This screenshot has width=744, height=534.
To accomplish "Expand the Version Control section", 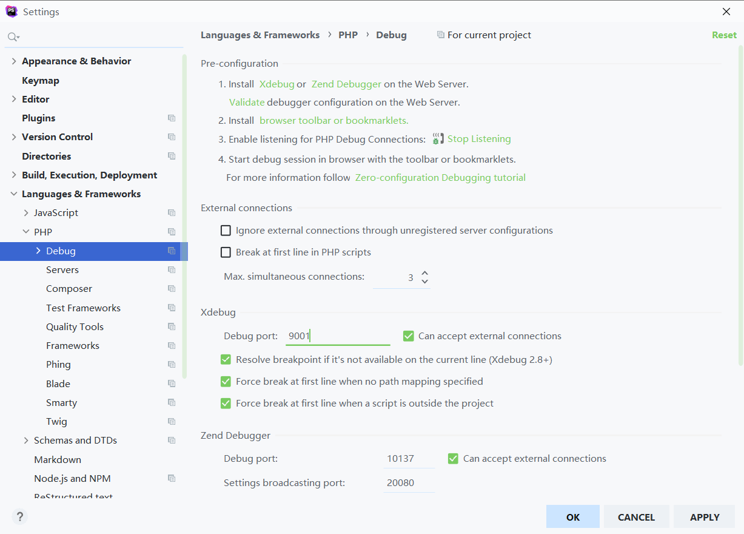I will pyautogui.click(x=14, y=137).
